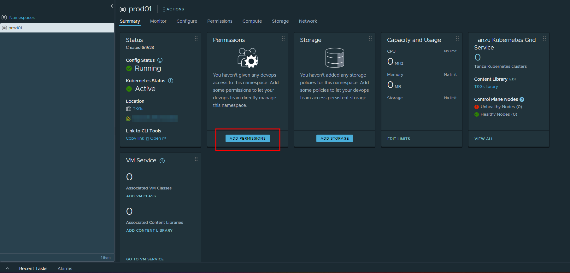Click the 1 item count in sidebar footer
570x273 pixels.
[x=106, y=258]
